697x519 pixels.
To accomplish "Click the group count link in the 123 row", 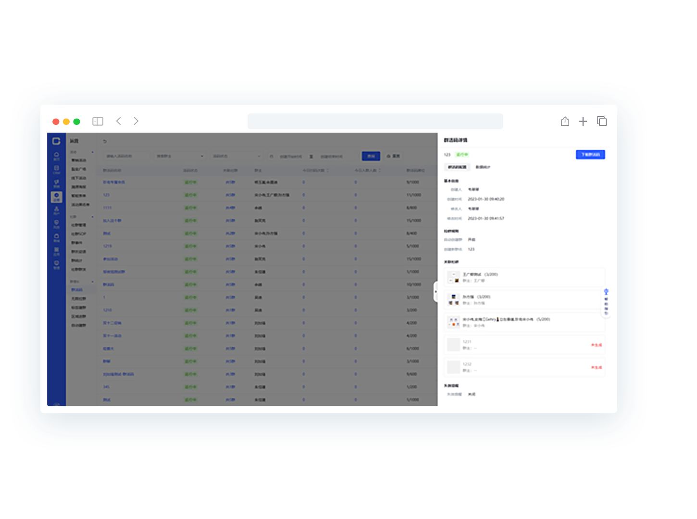I will tap(230, 195).
